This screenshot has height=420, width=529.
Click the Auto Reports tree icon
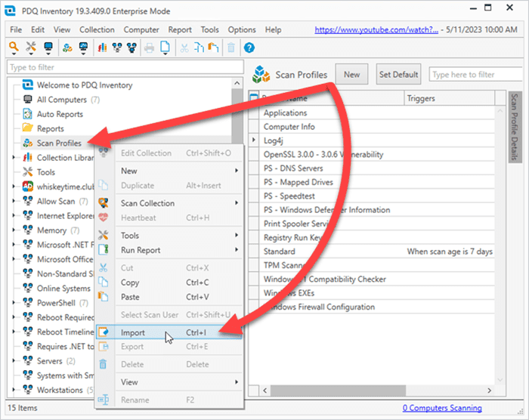click(x=27, y=114)
